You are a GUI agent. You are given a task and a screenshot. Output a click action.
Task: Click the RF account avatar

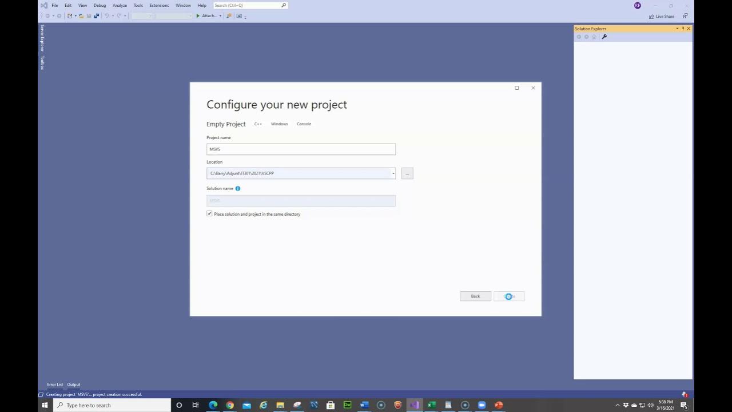pyautogui.click(x=638, y=5)
